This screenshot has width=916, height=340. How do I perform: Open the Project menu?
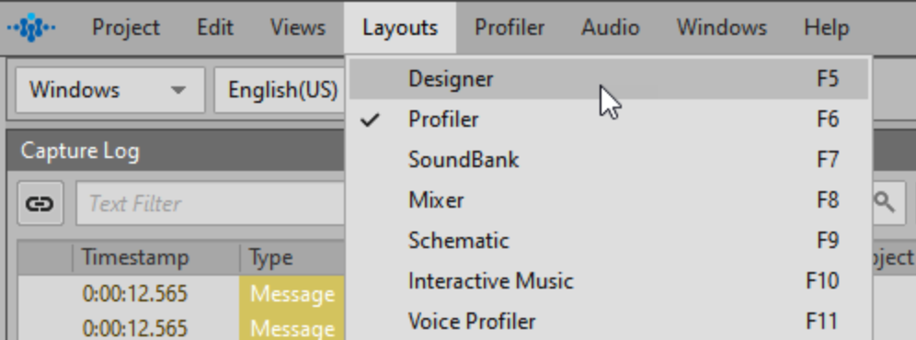126,28
